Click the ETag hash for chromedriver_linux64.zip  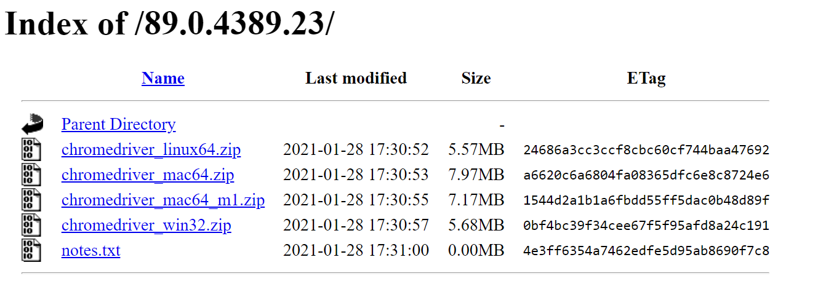click(x=646, y=150)
